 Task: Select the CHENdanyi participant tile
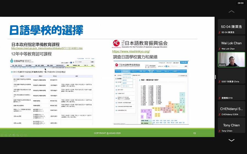231,109
